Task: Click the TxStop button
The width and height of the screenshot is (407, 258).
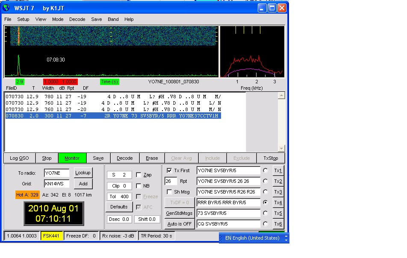Action: [271, 158]
